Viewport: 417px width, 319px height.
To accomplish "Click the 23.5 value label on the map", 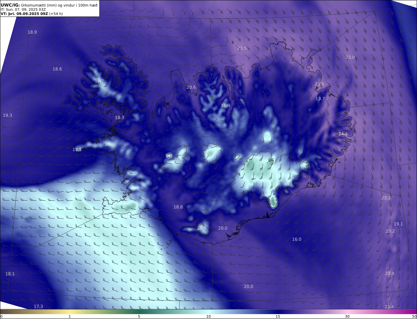I will [x=242, y=48].
